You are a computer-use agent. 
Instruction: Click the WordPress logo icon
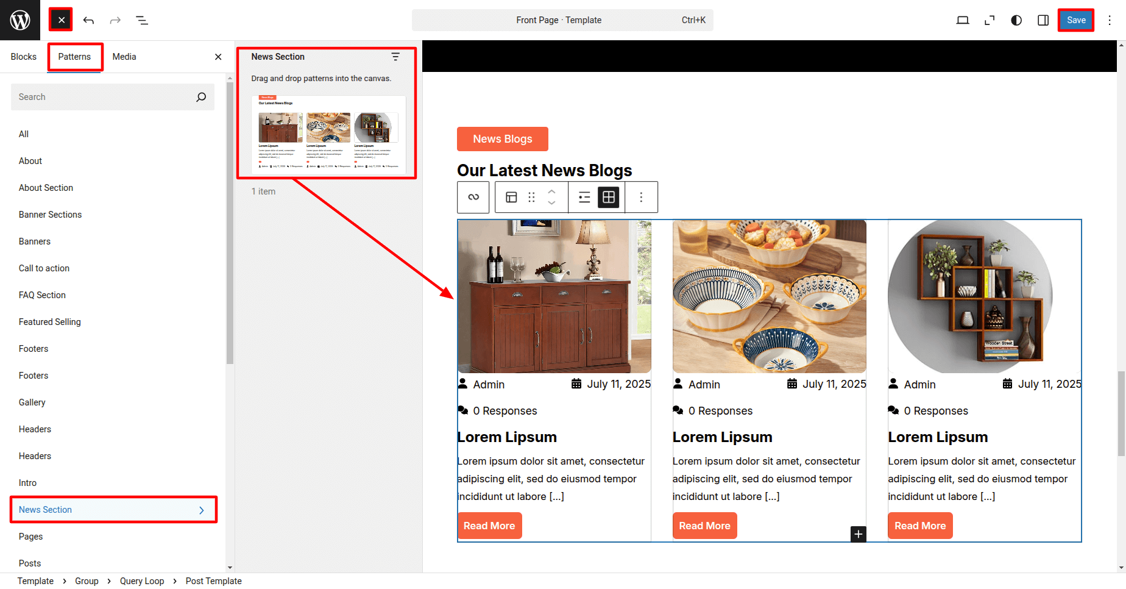(20, 20)
